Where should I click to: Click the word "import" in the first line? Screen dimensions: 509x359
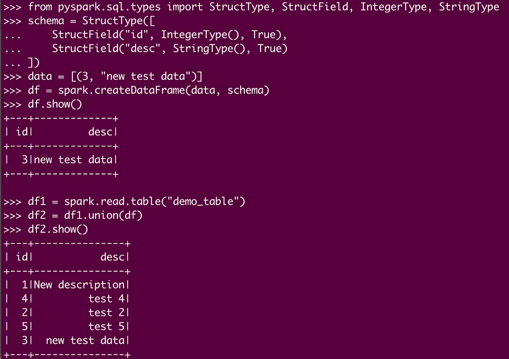point(185,7)
